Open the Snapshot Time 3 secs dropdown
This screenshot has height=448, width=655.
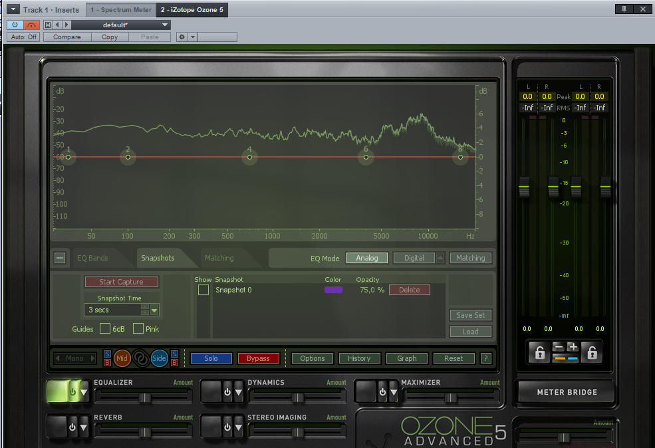tap(155, 310)
